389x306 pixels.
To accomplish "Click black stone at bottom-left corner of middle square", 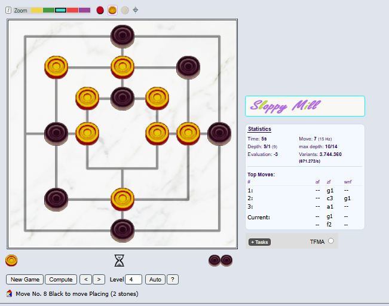I will (x=56, y=199).
